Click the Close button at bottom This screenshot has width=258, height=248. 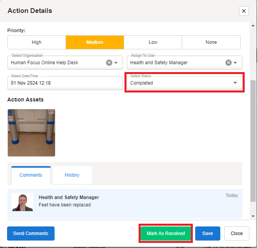tap(236, 234)
